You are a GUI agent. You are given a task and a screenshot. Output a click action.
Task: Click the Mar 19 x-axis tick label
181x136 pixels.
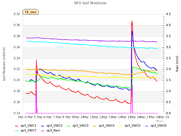tap(164, 117)
